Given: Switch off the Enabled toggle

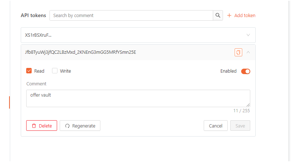Looking at the screenshot, I should [x=246, y=71].
